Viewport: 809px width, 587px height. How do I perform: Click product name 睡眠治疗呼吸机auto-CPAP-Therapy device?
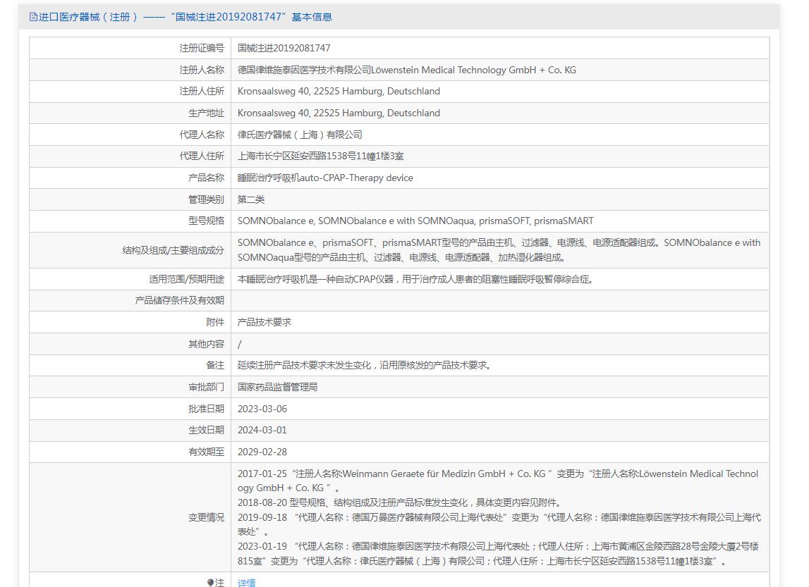325,178
